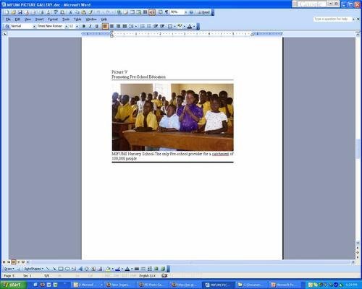362x289 pixels.
Task: Expand the Times New Roman font dropdown
Action: 67,26
